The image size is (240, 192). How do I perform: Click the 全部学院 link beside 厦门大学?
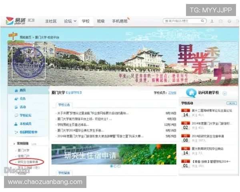coord(74,93)
